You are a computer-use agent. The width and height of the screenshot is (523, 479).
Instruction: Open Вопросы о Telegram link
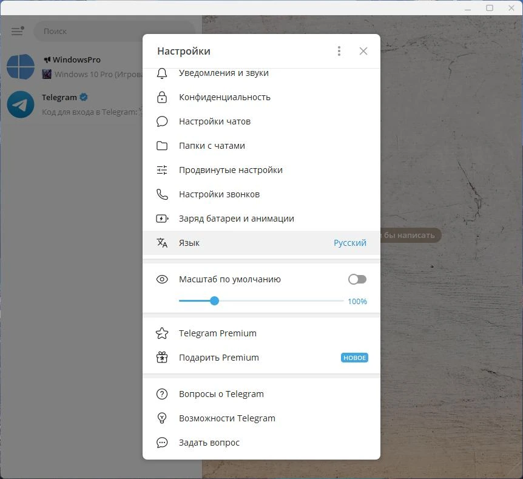(261, 394)
